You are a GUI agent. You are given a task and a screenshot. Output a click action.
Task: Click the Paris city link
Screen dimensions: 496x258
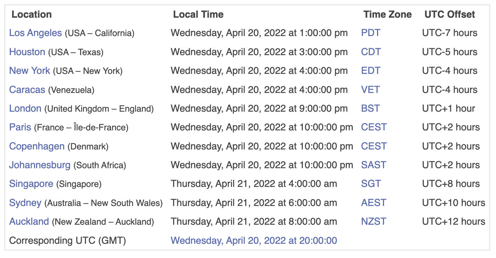pyautogui.click(x=20, y=127)
